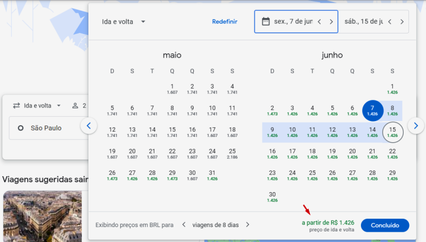This screenshot has height=242, width=426.
Task: Select June 22 in the calendar
Action: click(392, 154)
